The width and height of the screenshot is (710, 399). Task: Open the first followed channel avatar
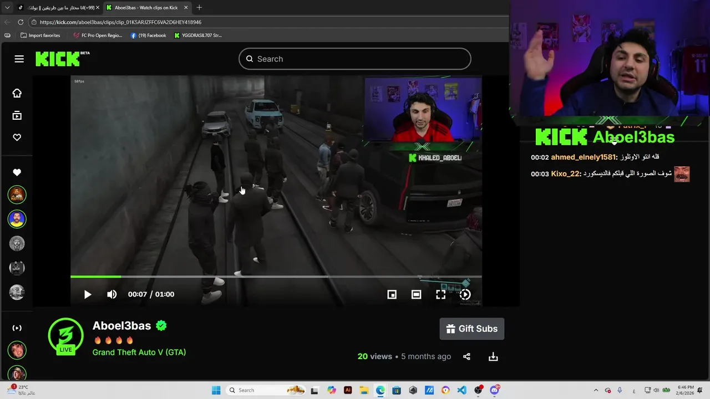tap(17, 195)
